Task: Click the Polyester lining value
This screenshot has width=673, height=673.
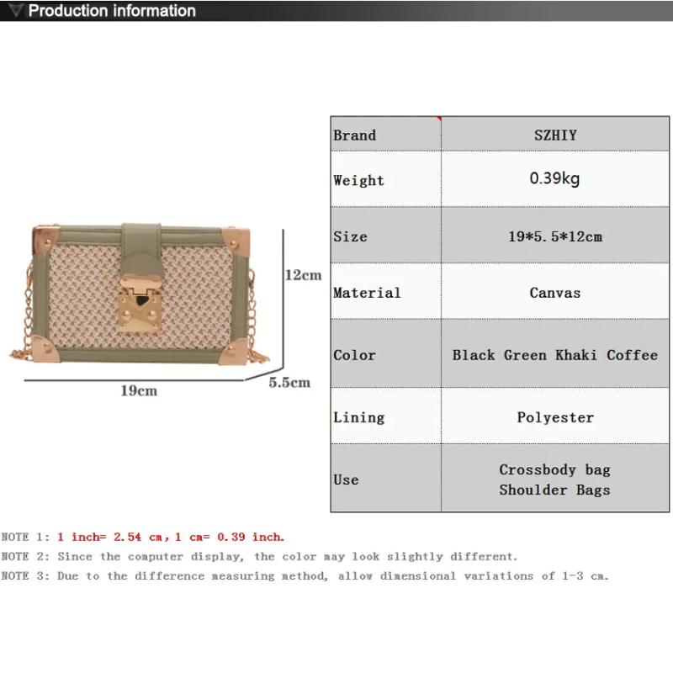Action: (555, 417)
